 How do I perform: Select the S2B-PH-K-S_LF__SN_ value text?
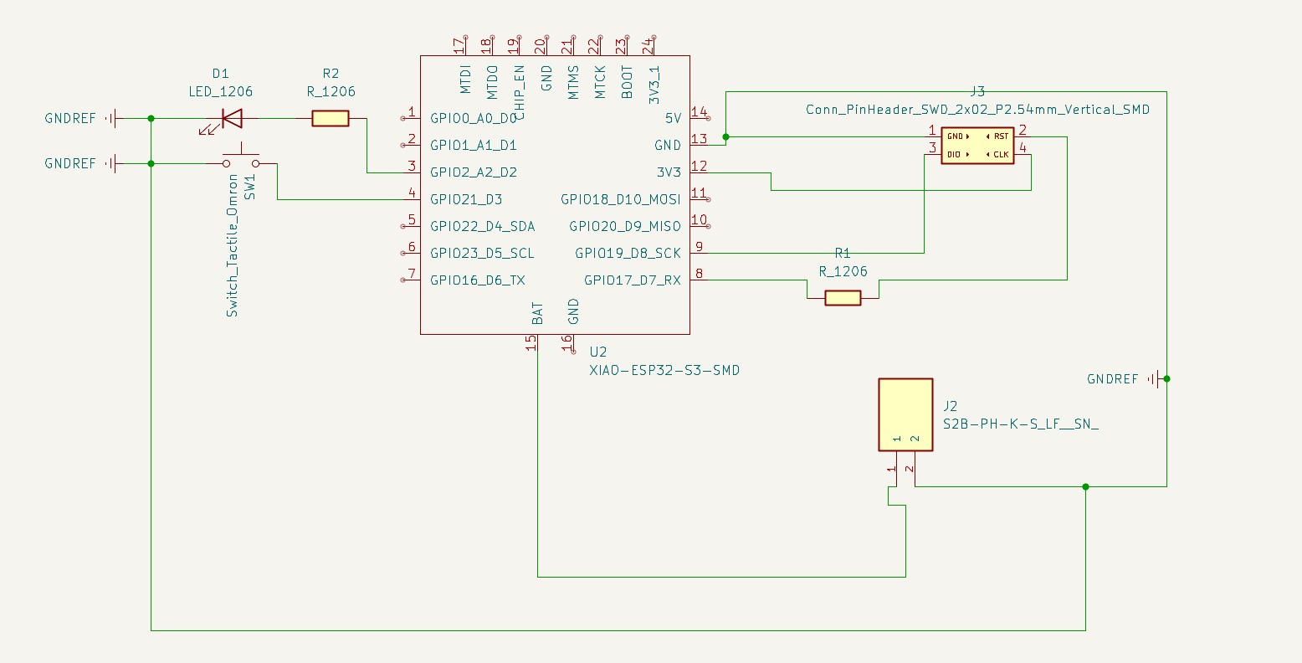[1020, 424]
